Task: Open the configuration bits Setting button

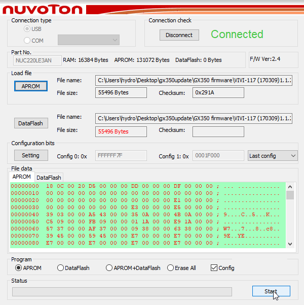Action: (31, 155)
